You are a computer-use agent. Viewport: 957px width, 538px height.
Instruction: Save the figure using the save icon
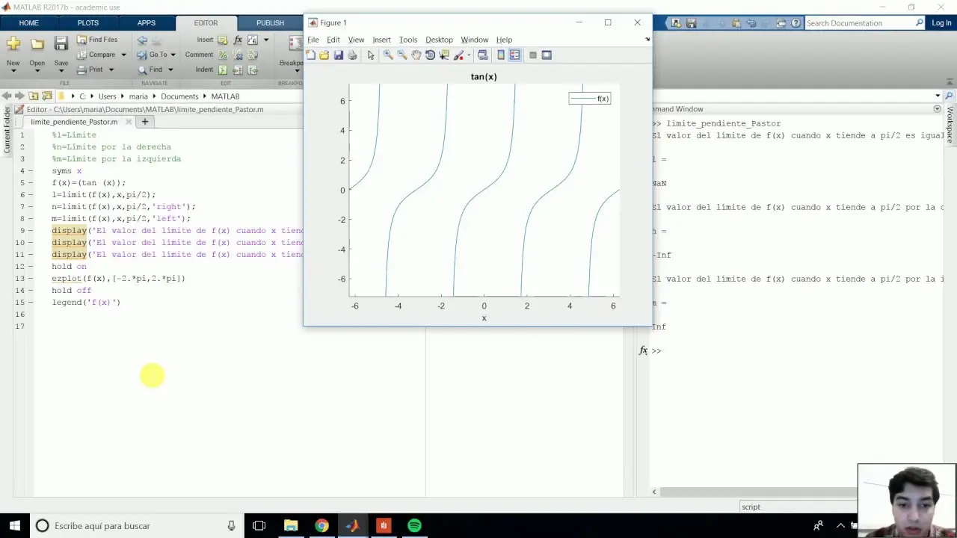(338, 55)
